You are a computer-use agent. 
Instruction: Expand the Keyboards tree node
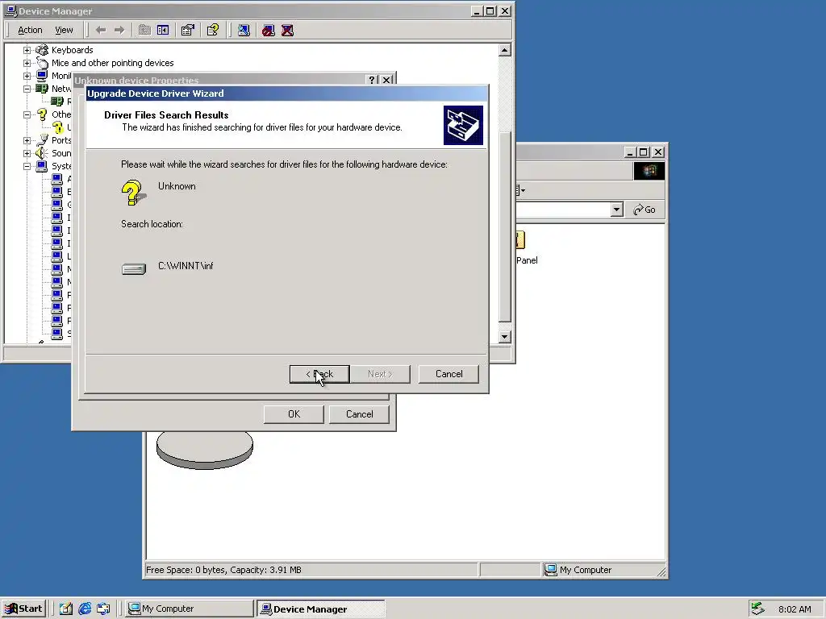pyautogui.click(x=27, y=50)
